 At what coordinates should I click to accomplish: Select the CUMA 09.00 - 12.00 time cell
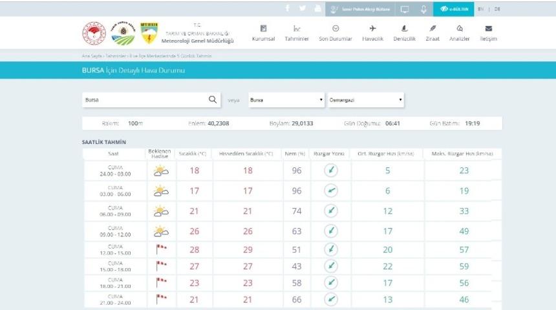[x=115, y=231]
